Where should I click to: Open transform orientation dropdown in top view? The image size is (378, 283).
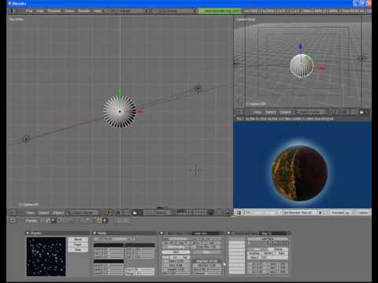coord(161,212)
